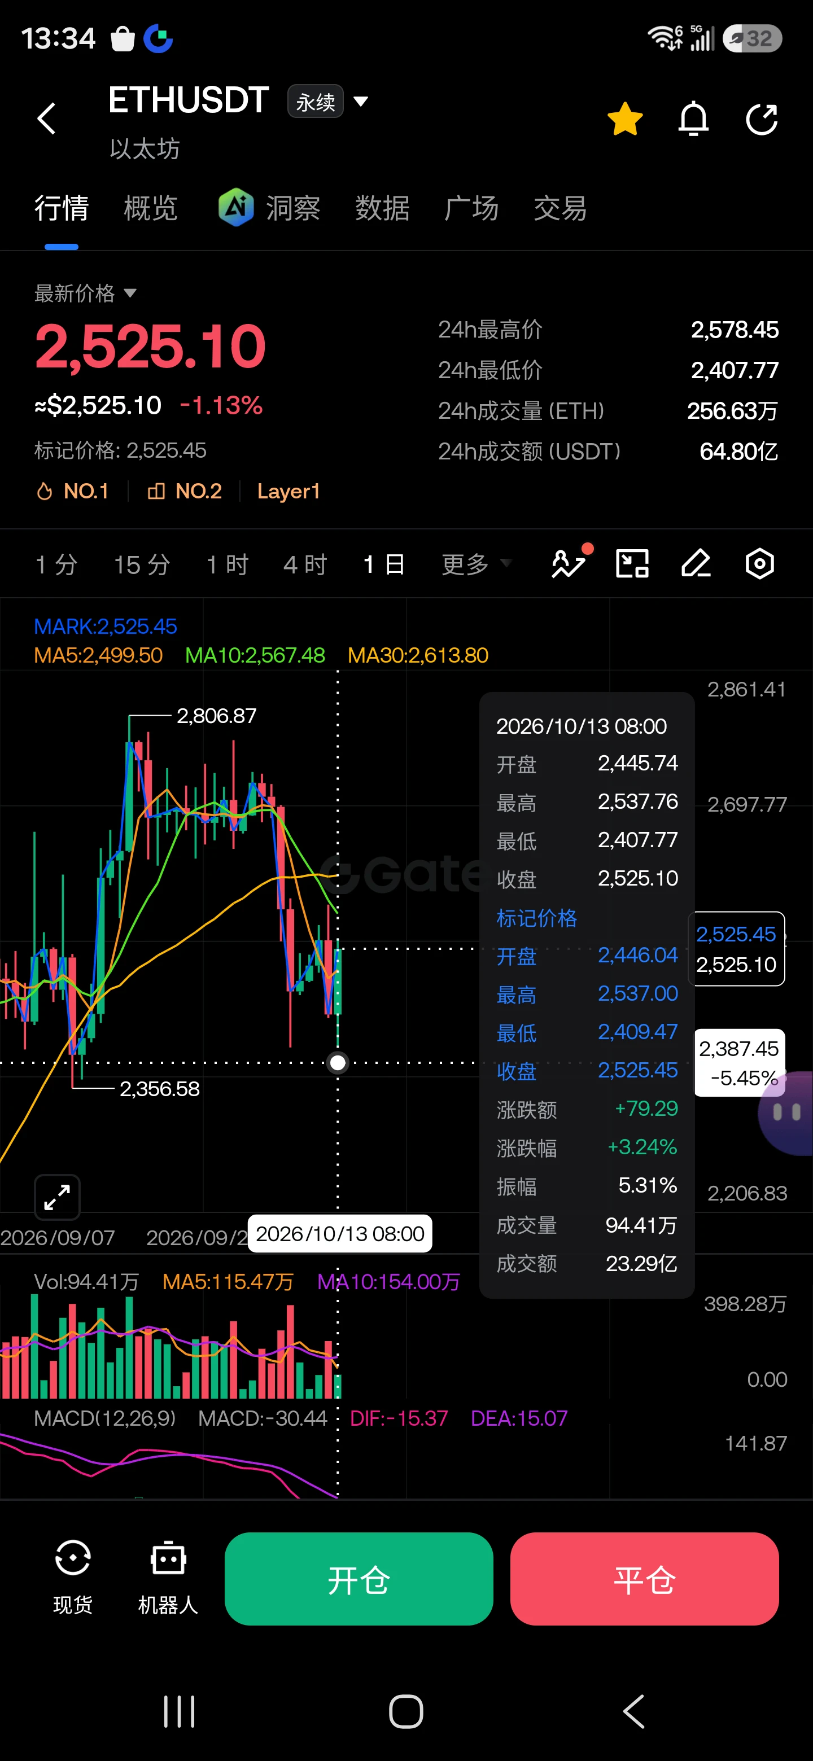813x1761 pixels.
Task: Tap the 永续 contract badge
Action: click(x=315, y=102)
